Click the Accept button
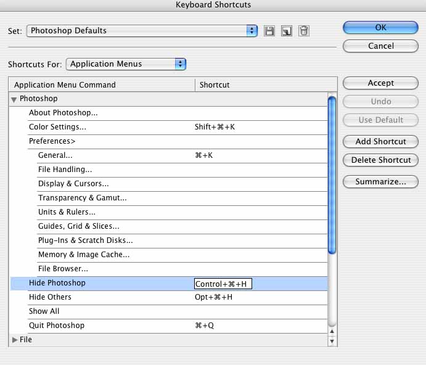The image size is (426, 365). pyautogui.click(x=380, y=83)
